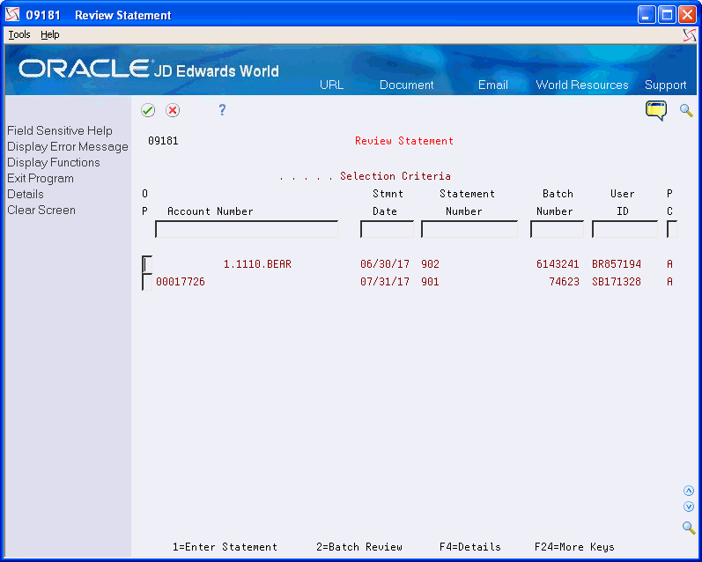Click the 1=Enter Statement function key
Screen dimensions: 702x562
[225, 547]
